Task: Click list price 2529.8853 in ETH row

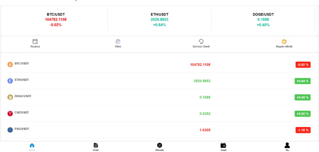Action: pyautogui.click(x=202, y=81)
